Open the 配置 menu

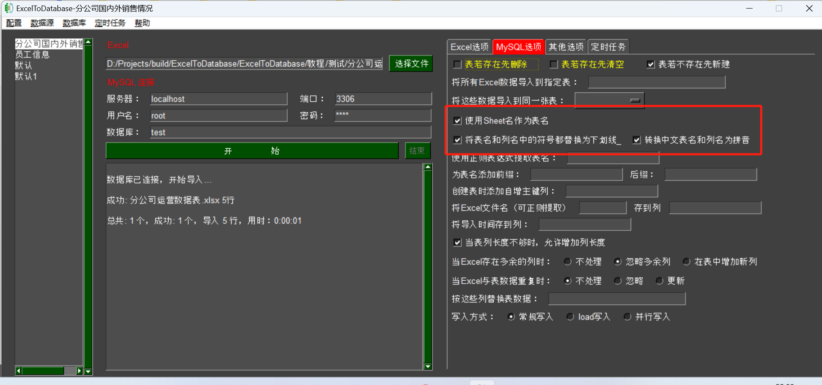pyautogui.click(x=14, y=23)
